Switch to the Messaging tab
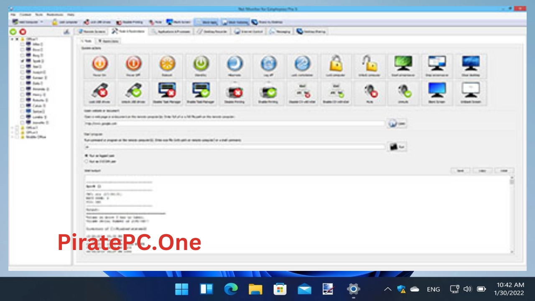 pyautogui.click(x=280, y=31)
